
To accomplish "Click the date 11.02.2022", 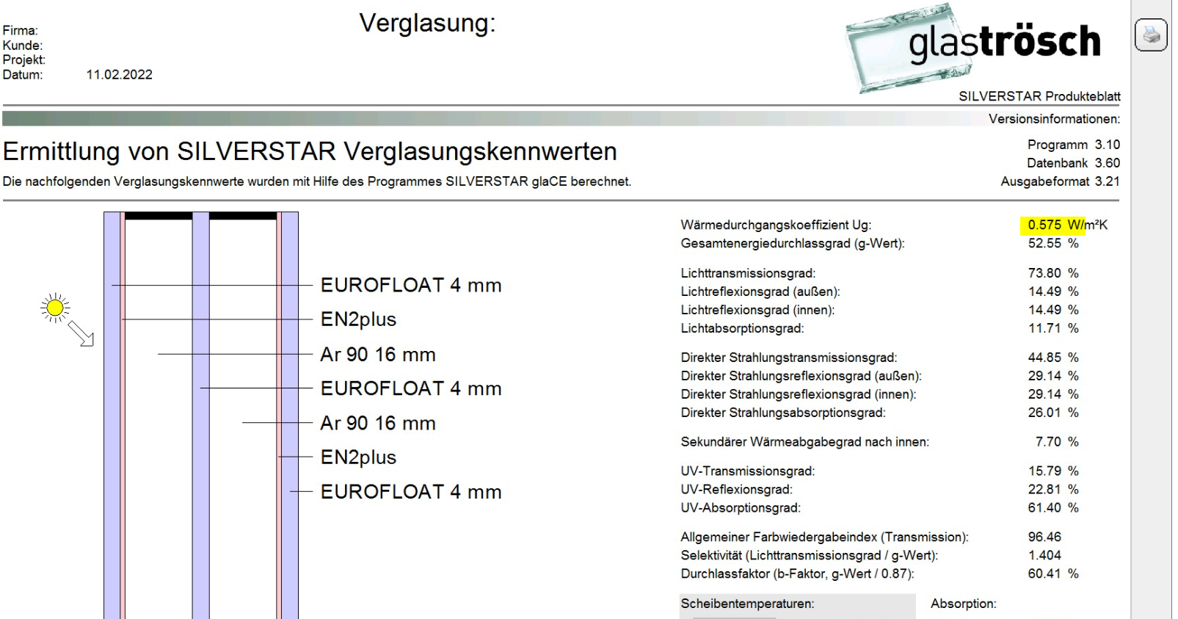I will [119, 75].
